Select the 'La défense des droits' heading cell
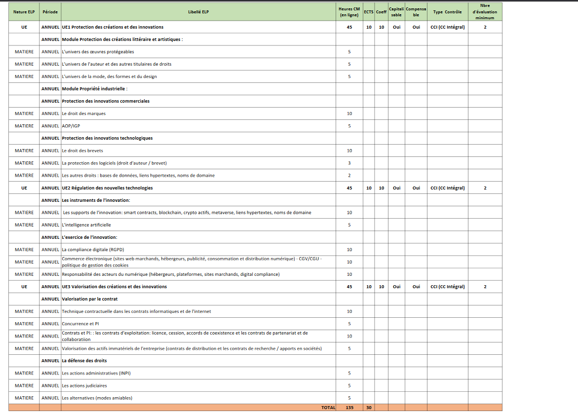The image size is (578, 415). (x=84, y=361)
